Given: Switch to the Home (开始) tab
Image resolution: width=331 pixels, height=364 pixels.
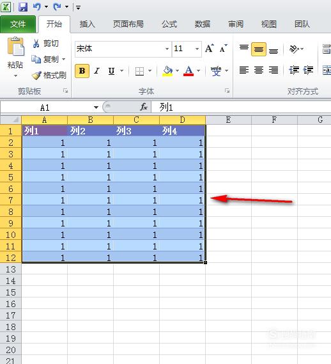Looking at the screenshot, I should click(54, 24).
